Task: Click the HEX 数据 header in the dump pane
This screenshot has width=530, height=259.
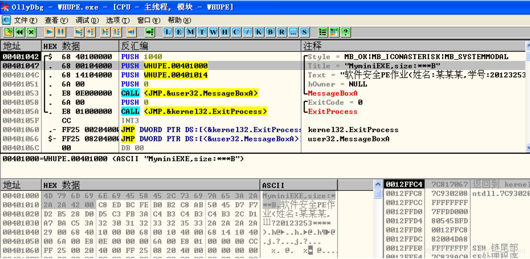Action: pyautogui.click(x=151, y=185)
